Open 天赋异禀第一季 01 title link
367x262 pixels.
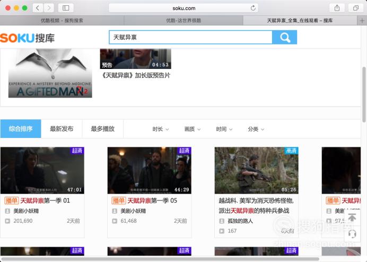click(45, 200)
